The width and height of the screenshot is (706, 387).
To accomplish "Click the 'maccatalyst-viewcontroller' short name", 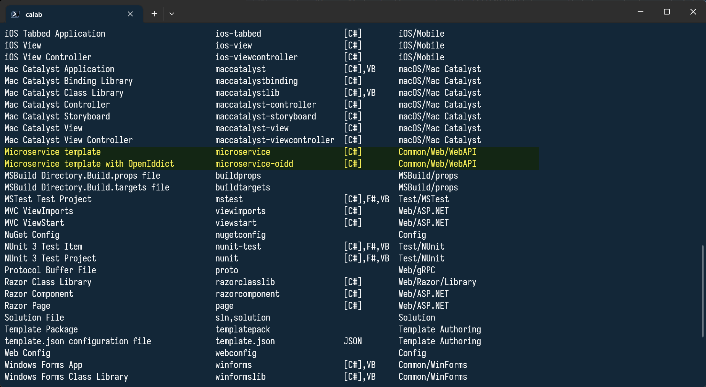I will point(275,140).
